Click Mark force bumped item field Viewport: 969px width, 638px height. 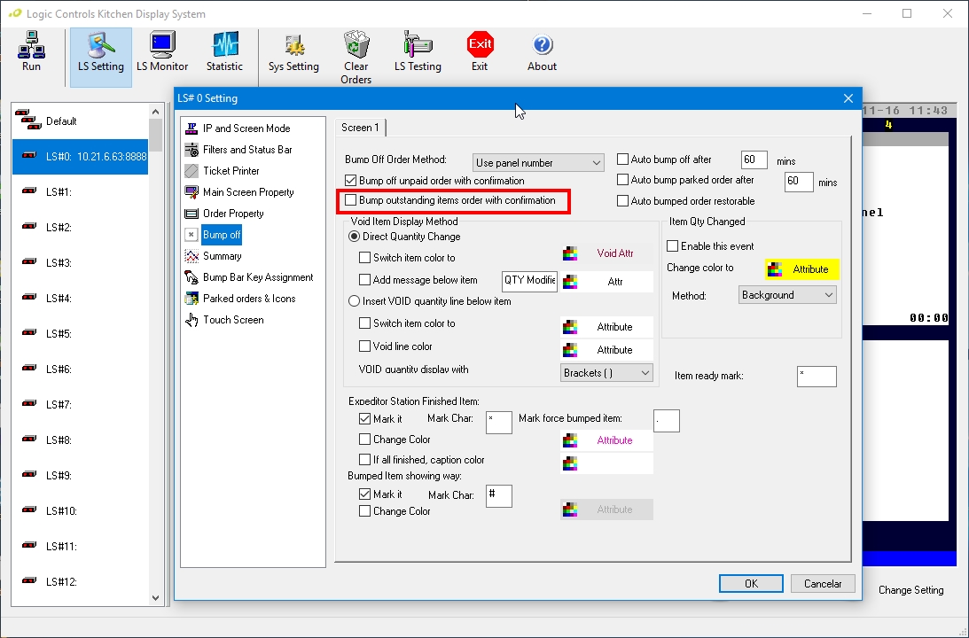666,421
